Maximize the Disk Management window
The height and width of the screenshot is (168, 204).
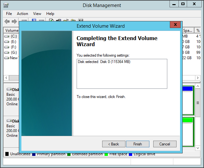coord(183,4)
